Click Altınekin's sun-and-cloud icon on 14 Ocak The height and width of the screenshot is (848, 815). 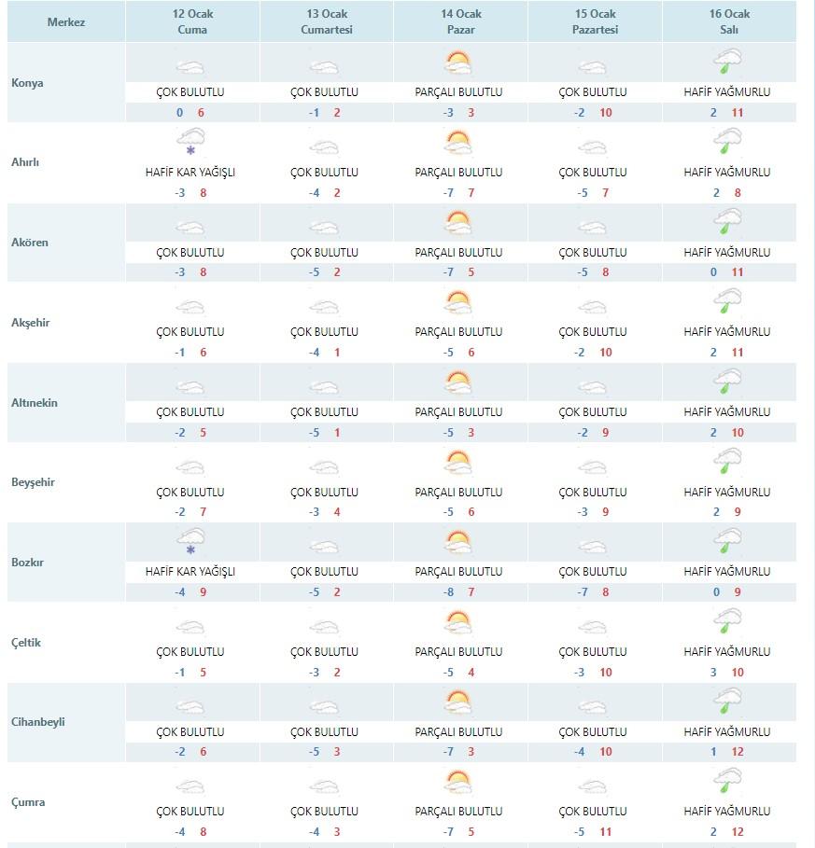(458, 382)
